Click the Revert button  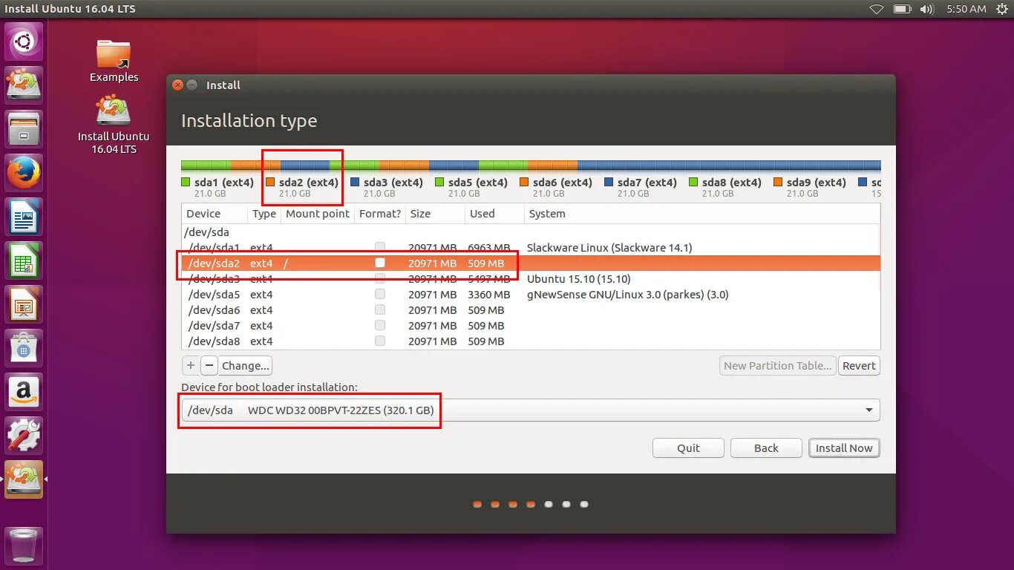859,365
